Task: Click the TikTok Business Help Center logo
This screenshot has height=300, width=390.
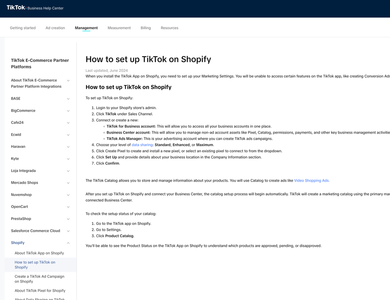Action: (x=35, y=8)
